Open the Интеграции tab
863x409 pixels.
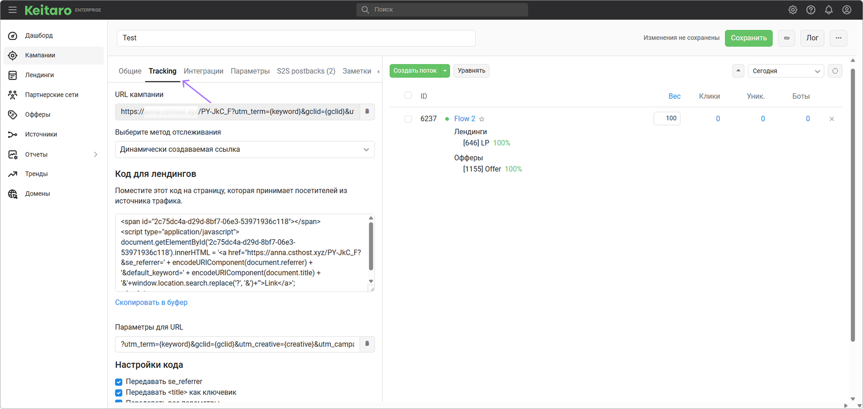(204, 71)
